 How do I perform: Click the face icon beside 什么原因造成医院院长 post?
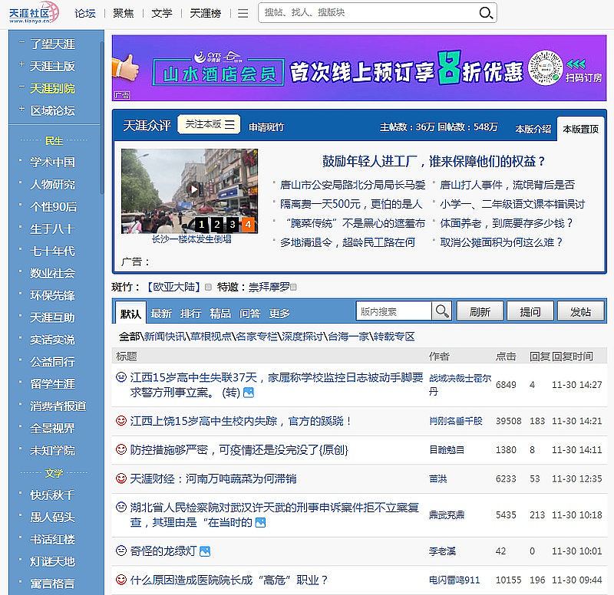[x=121, y=580]
